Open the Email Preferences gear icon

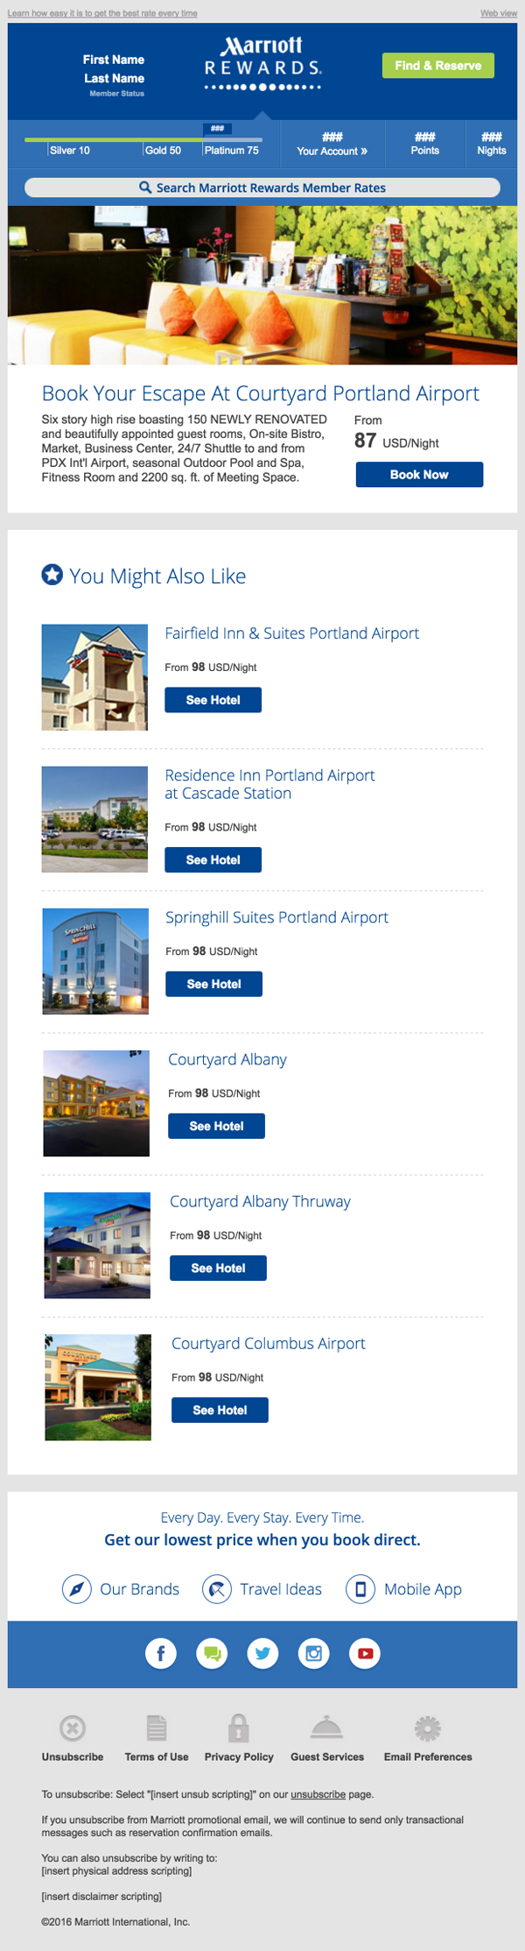pos(427,1728)
